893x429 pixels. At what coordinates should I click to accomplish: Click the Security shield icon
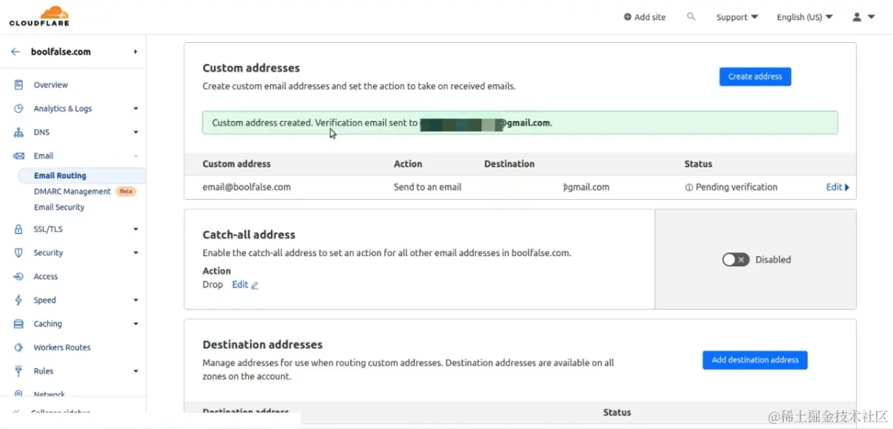click(x=19, y=252)
